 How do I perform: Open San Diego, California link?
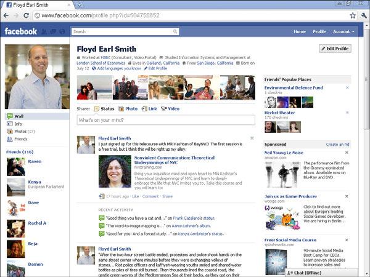(215, 63)
